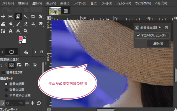Select the Text tool
177x111 pixels.
pos(11,31)
